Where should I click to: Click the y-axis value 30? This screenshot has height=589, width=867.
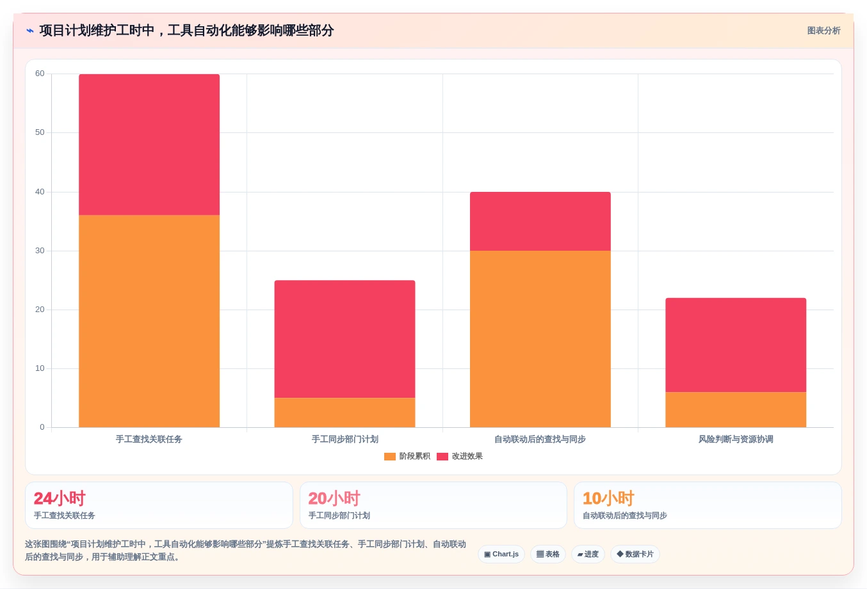click(x=40, y=251)
